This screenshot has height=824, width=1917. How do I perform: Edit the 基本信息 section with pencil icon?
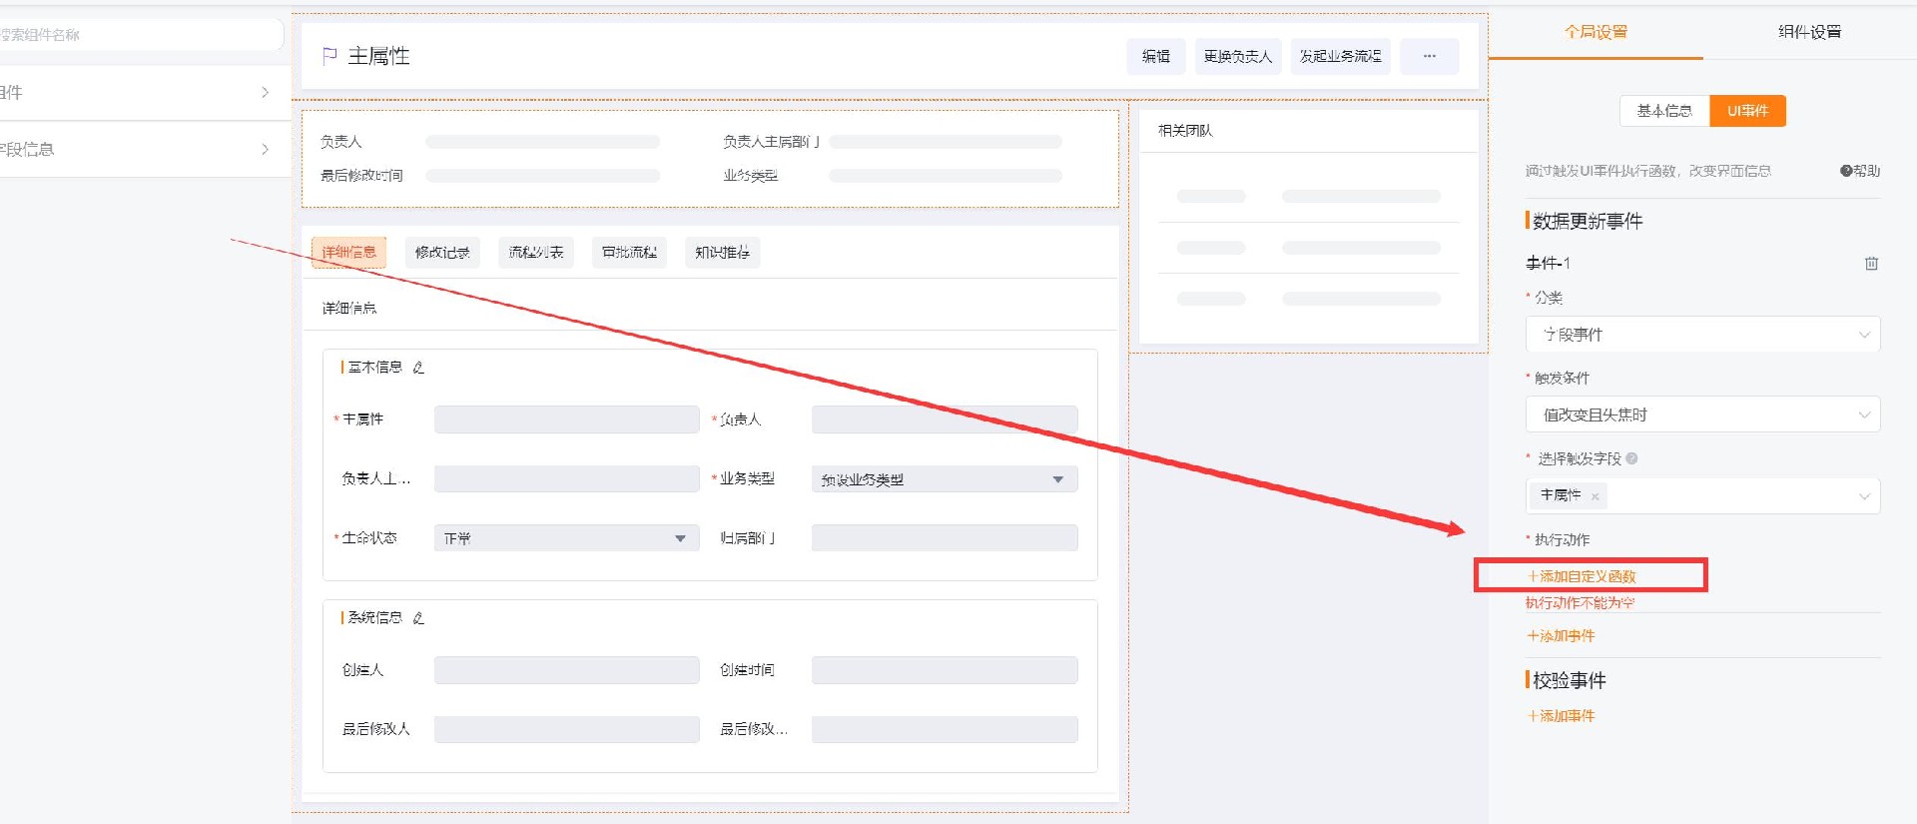pos(418,368)
